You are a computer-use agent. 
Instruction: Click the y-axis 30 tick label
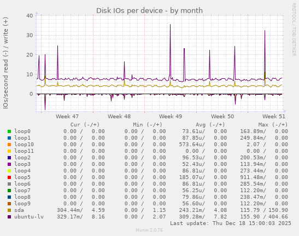[x=30, y=35]
